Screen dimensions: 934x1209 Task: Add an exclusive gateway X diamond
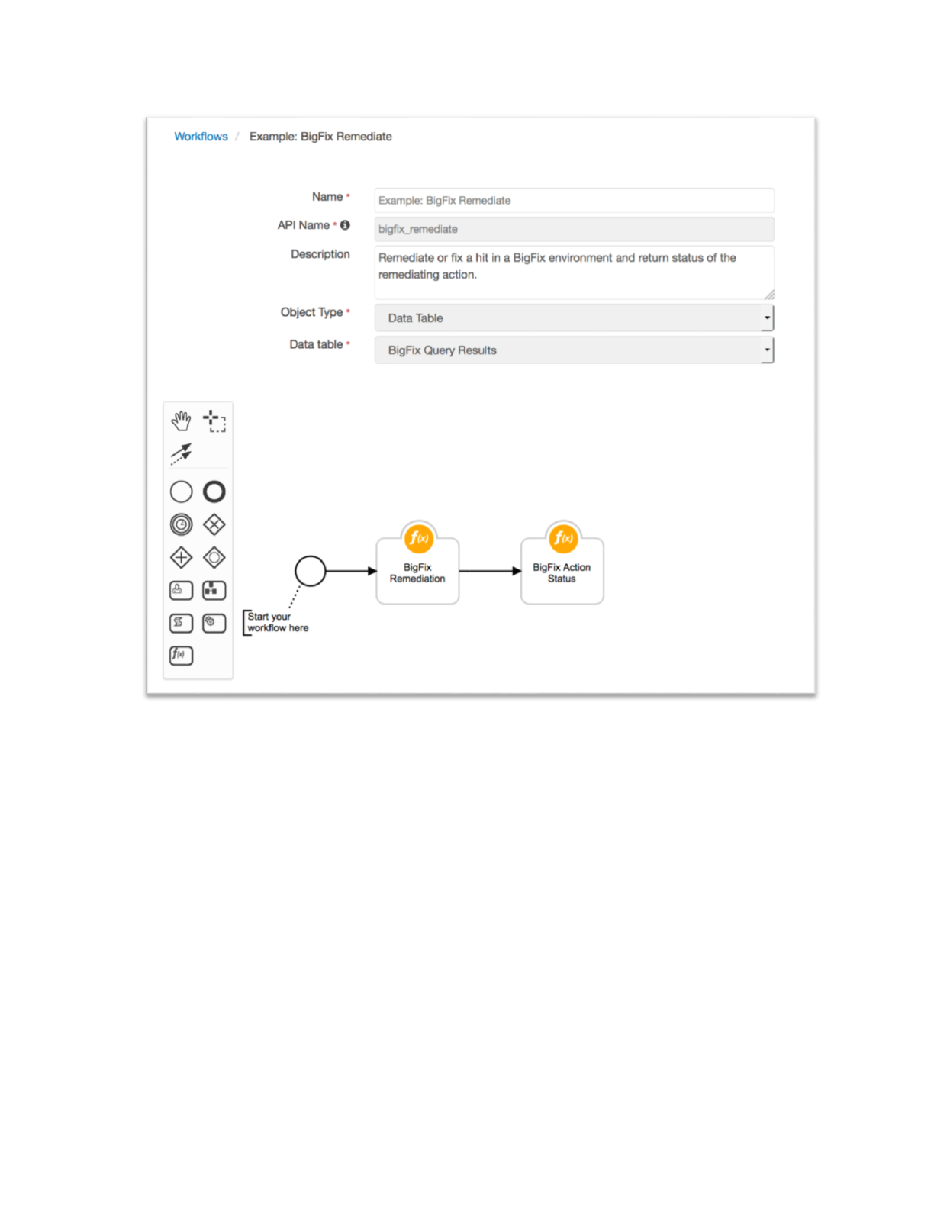[214, 525]
